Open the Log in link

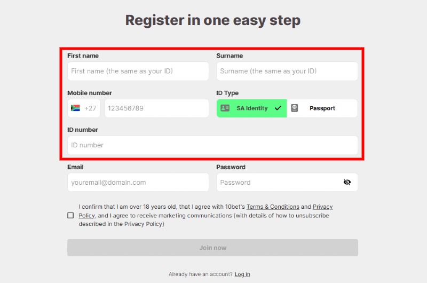pos(242,274)
